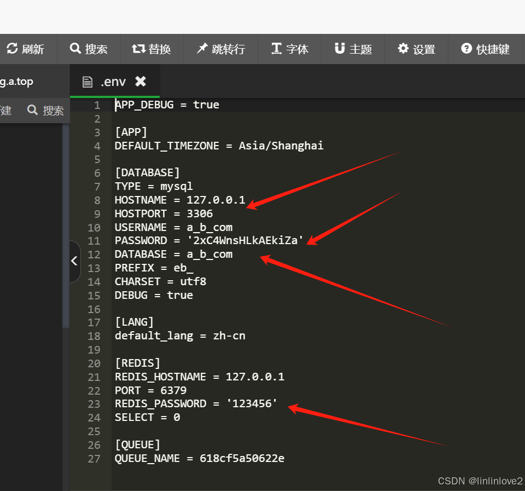Viewport: 525px width, 491px height.
Task: Click the REDIS_PASSWORD = '123456' line
Action: point(196,403)
